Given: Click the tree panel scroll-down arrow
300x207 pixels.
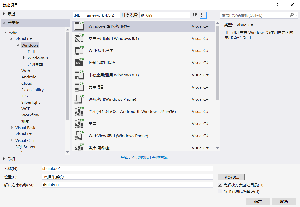Looking at the screenshot, I should (67, 152).
